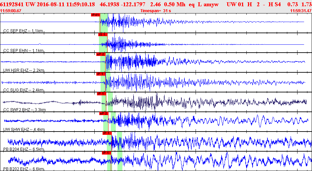Select the eP 2 pick flag on SHW EHZ

click(x=104, y=113)
